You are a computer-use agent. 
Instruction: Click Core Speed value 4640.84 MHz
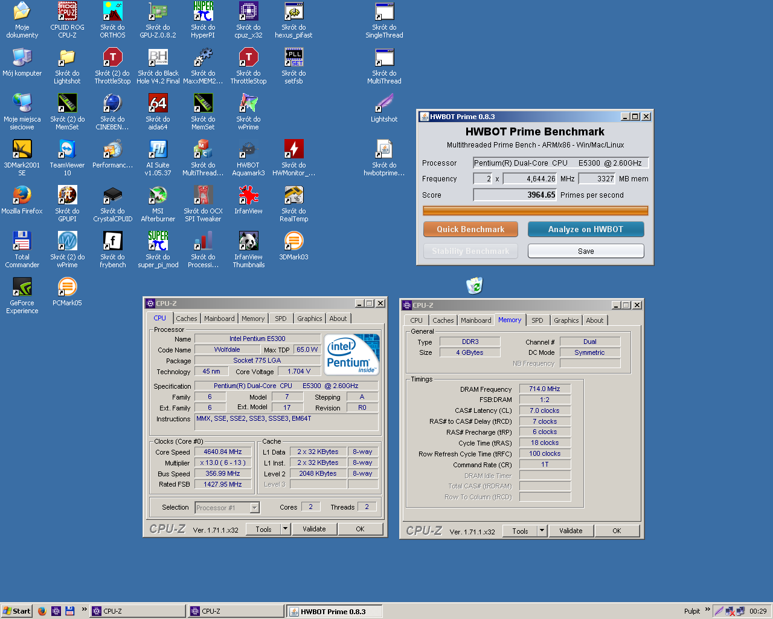click(x=223, y=452)
